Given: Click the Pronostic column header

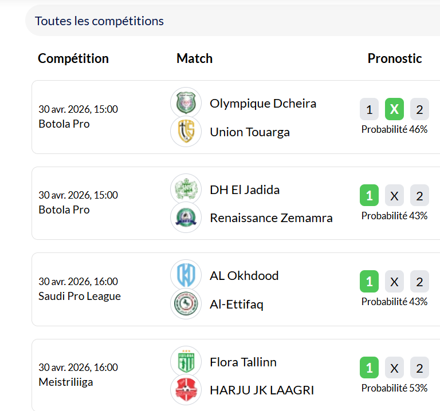Looking at the screenshot, I should click(395, 58).
